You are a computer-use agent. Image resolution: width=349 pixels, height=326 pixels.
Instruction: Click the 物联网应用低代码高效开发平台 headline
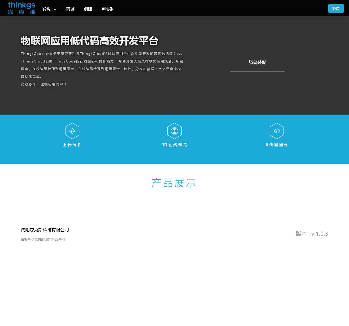pos(90,41)
